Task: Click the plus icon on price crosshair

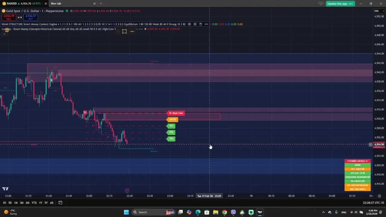Action: pos(371,145)
